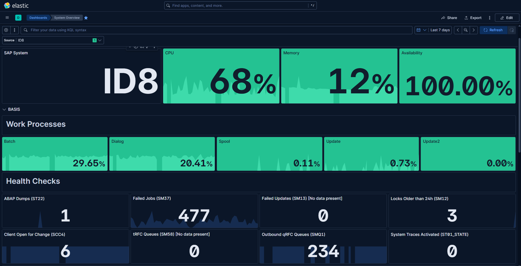Zoom out the time range
Viewport: 521px width, 266px height.
466,30
